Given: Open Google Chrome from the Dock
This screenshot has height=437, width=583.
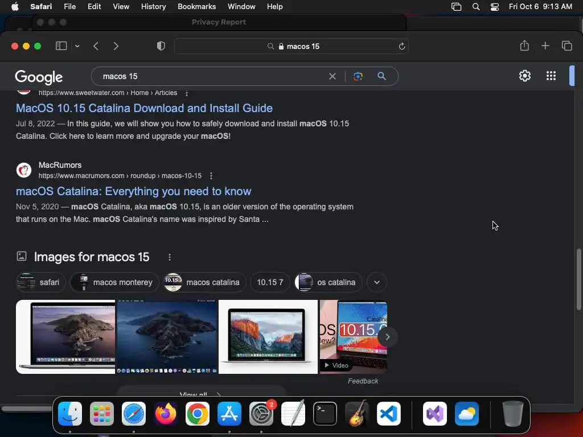Looking at the screenshot, I should [198, 414].
